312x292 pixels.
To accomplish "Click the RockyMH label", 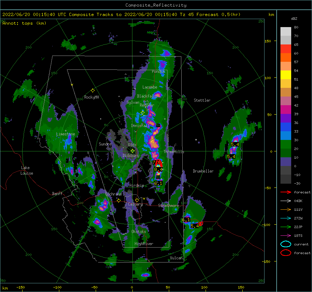I will tap(92, 97).
